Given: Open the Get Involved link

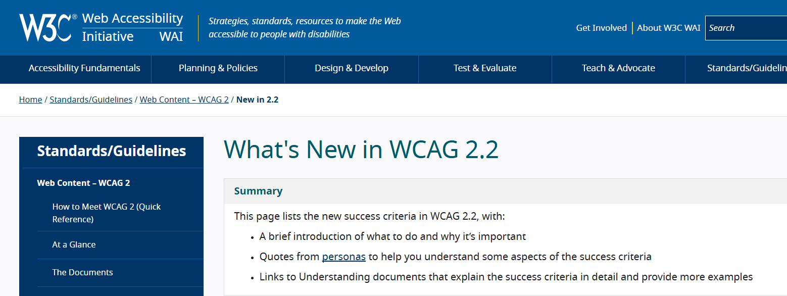Looking at the screenshot, I should [x=601, y=28].
